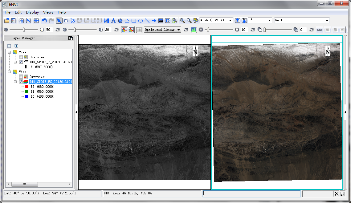Uncheck the DIM_SPOT6_MS layer checkbox
351x203 pixels.
pos(21,82)
